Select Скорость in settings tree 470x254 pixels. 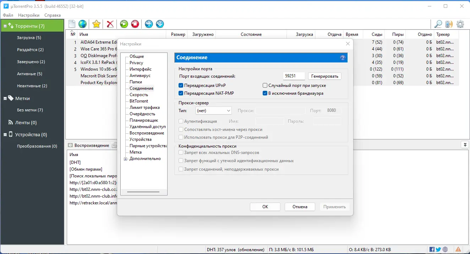[x=139, y=95]
